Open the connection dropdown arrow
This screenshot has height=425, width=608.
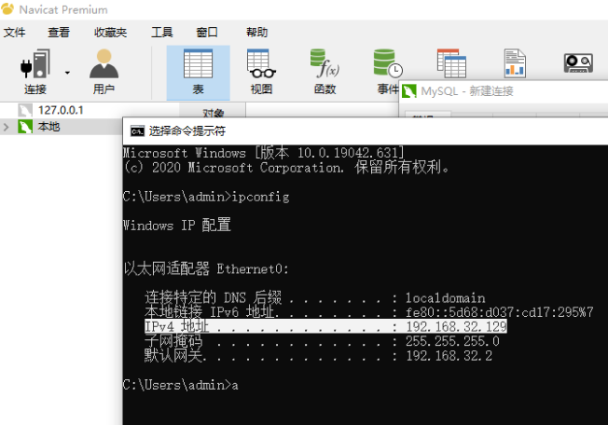(x=67, y=73)
